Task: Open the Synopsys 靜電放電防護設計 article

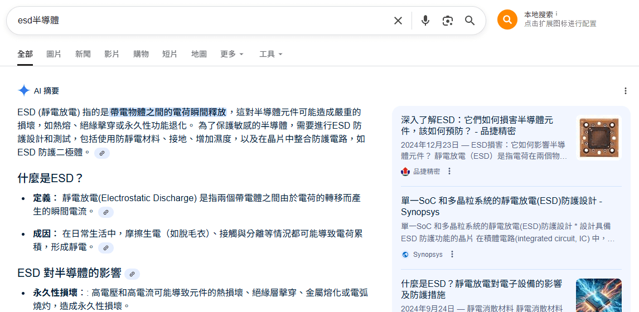Action: 501,206
